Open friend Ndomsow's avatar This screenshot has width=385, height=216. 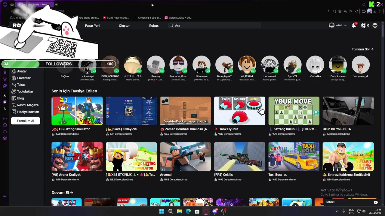201,64
